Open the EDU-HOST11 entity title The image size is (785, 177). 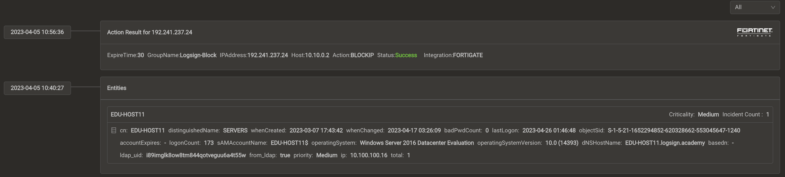pyautogui.click(x=127, y=115)
